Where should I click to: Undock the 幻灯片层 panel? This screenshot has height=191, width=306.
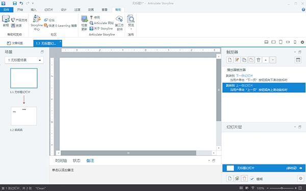point(300,127)
